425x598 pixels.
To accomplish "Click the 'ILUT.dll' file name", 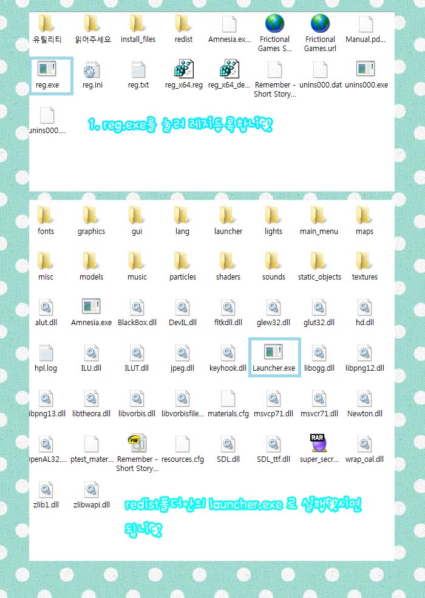I will pyautogui.click(x=137, y=368).
